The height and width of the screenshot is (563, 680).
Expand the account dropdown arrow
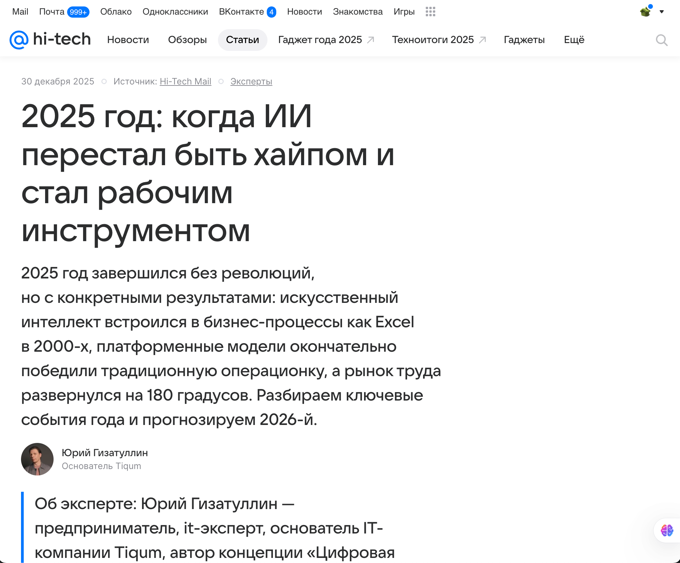pyautogui.click(x=661, y=12)
